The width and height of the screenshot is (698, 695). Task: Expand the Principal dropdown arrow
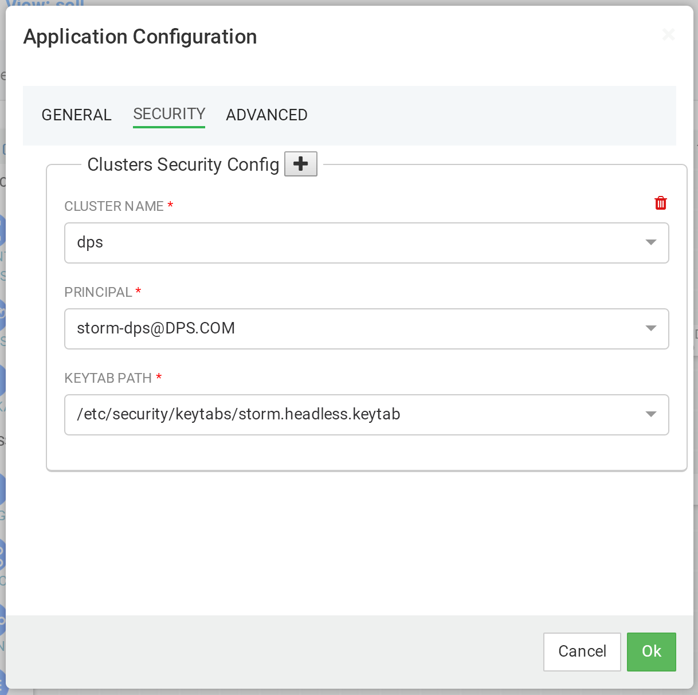[x=651, y=328]
